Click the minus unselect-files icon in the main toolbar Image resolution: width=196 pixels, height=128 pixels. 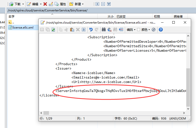click(103, 4)
